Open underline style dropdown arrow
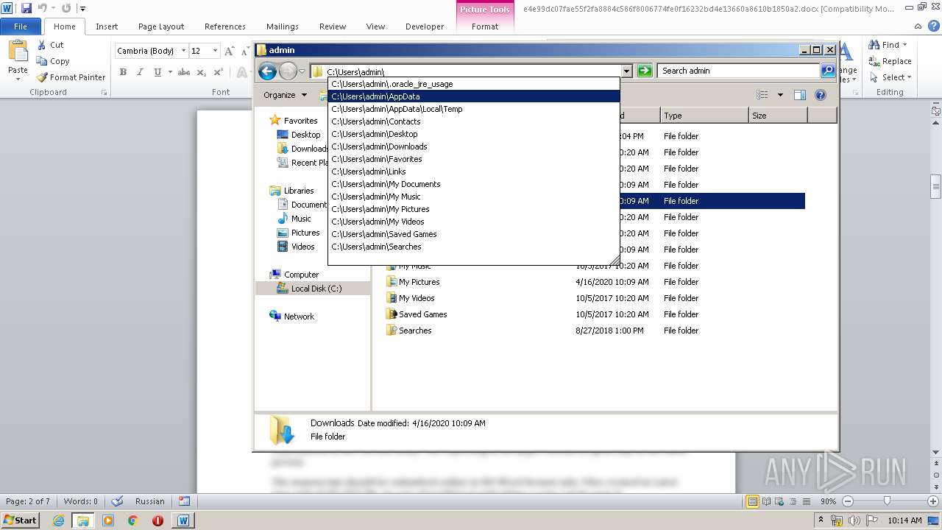This screenshot has height=530, width=942. coord(170,72)
